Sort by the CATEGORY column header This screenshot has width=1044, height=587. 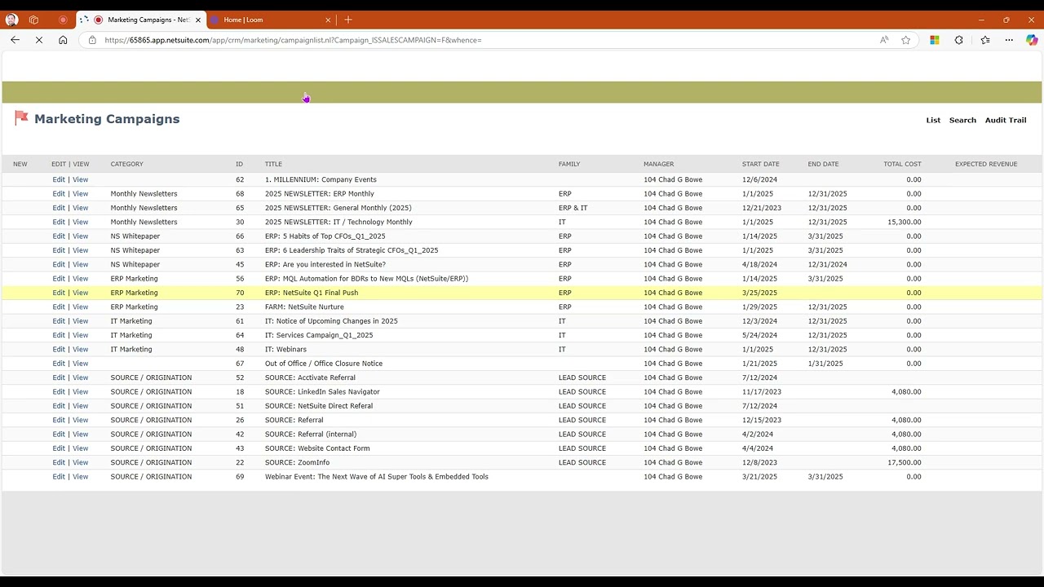tap(127, 164)
